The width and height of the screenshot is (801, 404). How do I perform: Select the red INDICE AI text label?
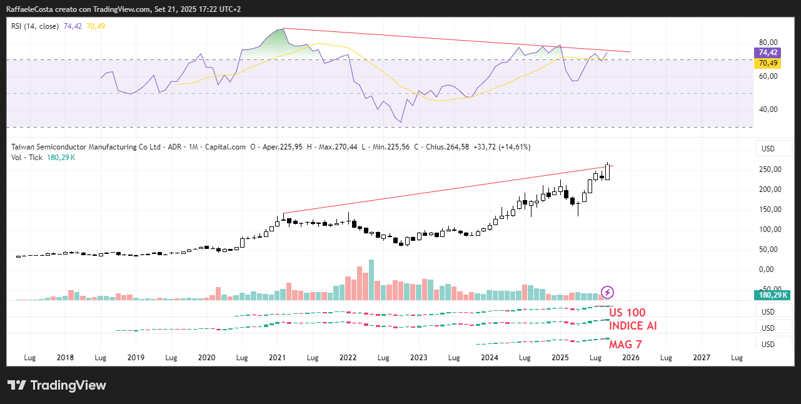[633, 326]
